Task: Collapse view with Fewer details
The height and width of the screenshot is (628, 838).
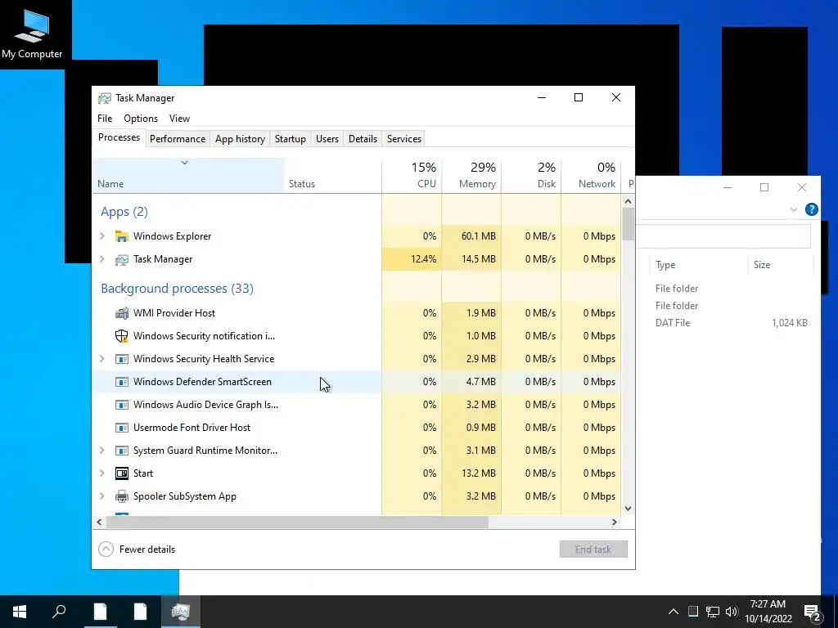Action: coord(137,549)
